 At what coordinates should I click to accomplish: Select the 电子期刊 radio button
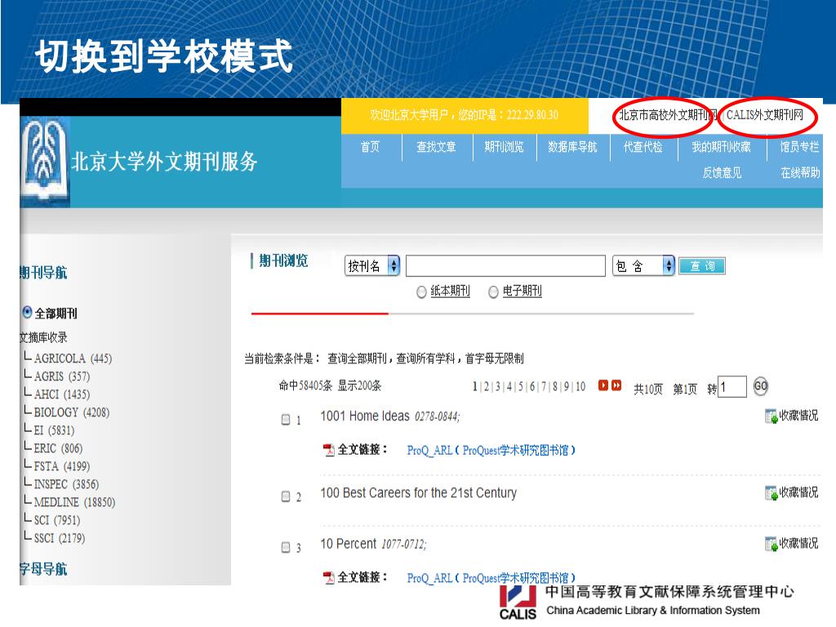click(493, 291)
